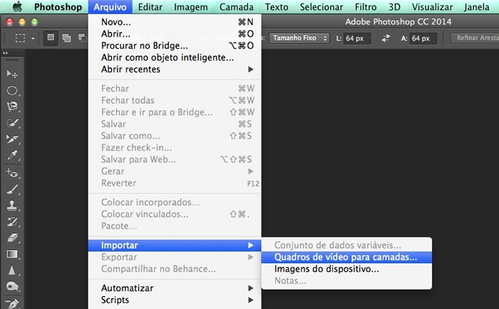This screenshot has height=309, width=499.
Task: Select the Quick Selection tool
Action: pyautogui.click(x=12, y=123)
